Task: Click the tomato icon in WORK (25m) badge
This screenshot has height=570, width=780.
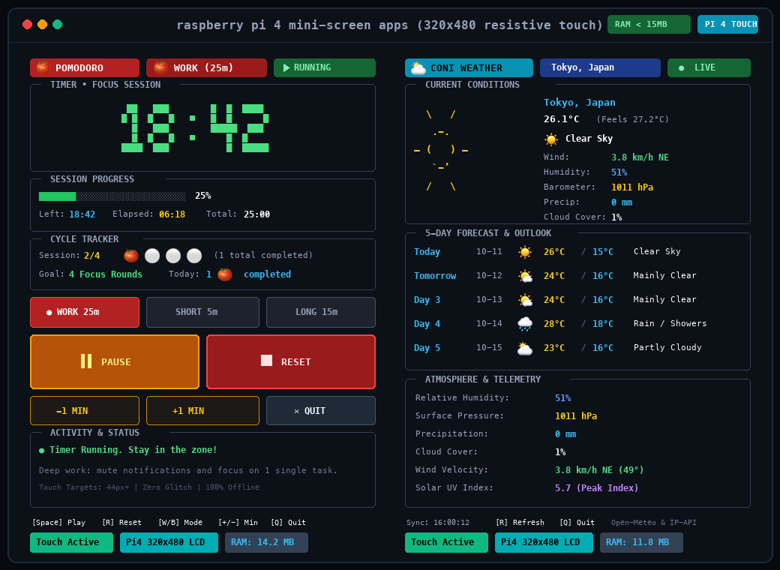Action: [x=160, y=67]
